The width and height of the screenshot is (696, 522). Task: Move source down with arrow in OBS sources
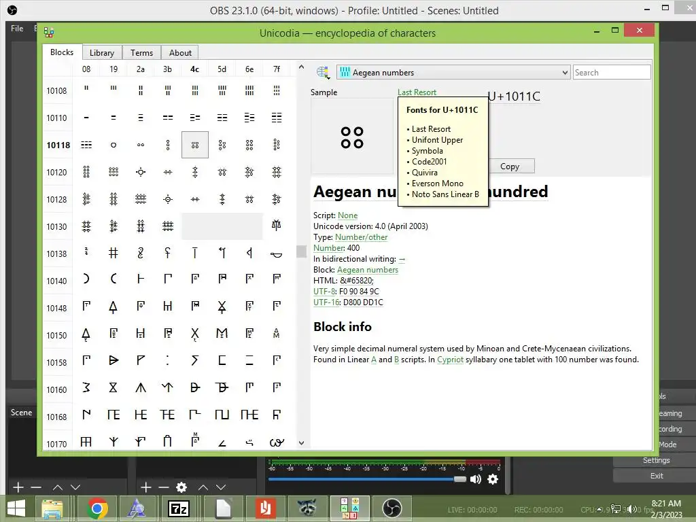[x=221, y=487]
